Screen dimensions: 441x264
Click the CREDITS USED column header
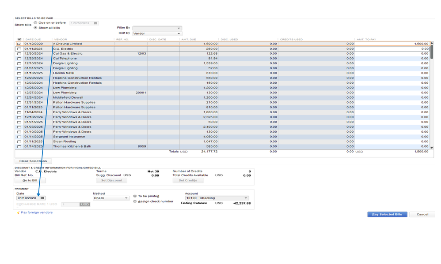coord(291,39)
